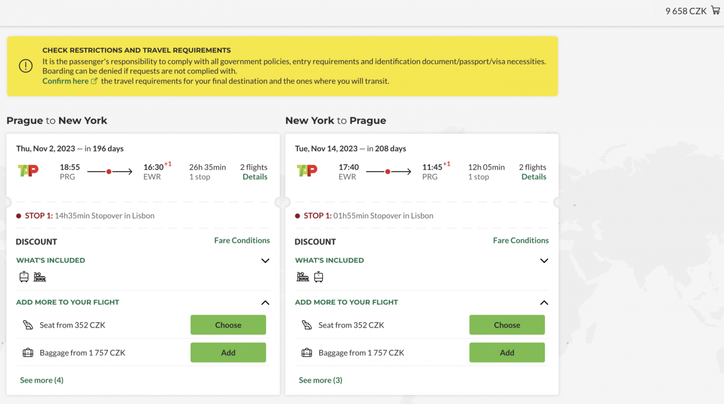Open the Confirm here travel requirements link

pos(65,81)
